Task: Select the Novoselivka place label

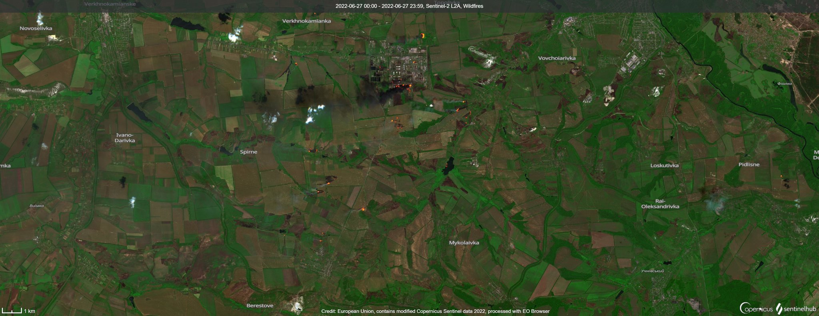Action: pyautogui.click(x=36, y=28)
